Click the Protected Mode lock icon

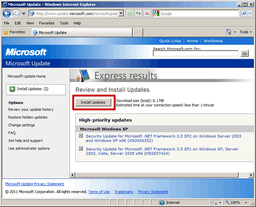215,202
